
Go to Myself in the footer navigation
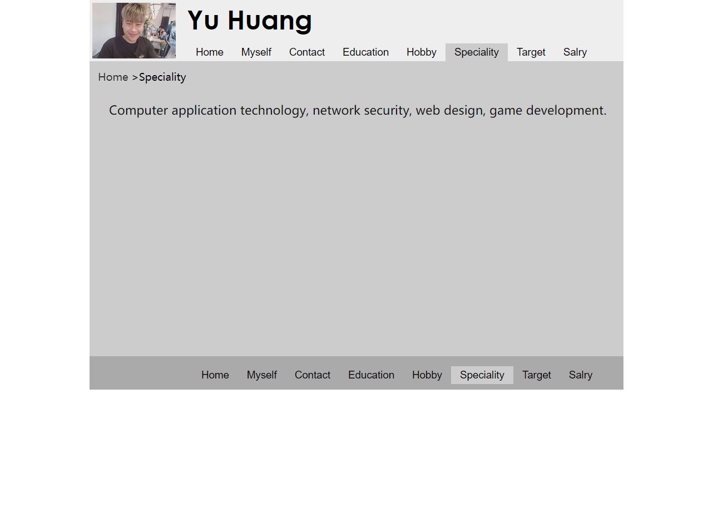coord(262,375)
